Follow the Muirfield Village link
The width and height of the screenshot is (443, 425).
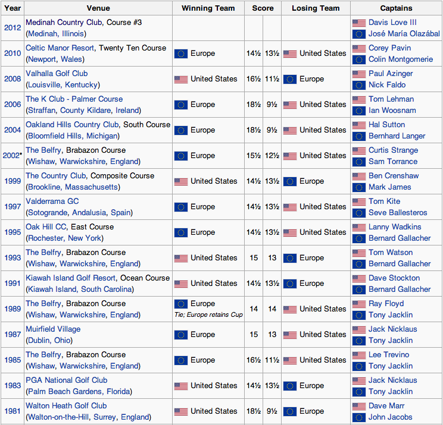click(x=53, y=329)
